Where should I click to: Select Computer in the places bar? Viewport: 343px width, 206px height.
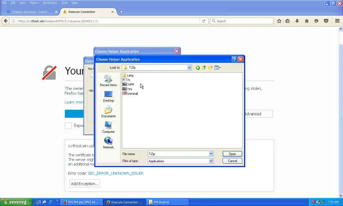click(x=108, y=127)
